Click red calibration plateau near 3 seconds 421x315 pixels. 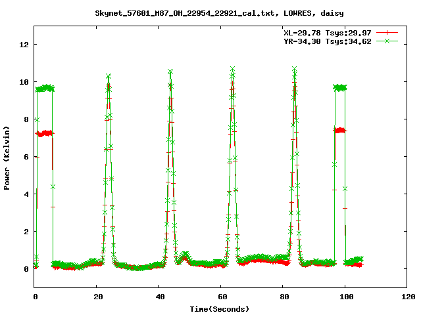click(45, 133)
